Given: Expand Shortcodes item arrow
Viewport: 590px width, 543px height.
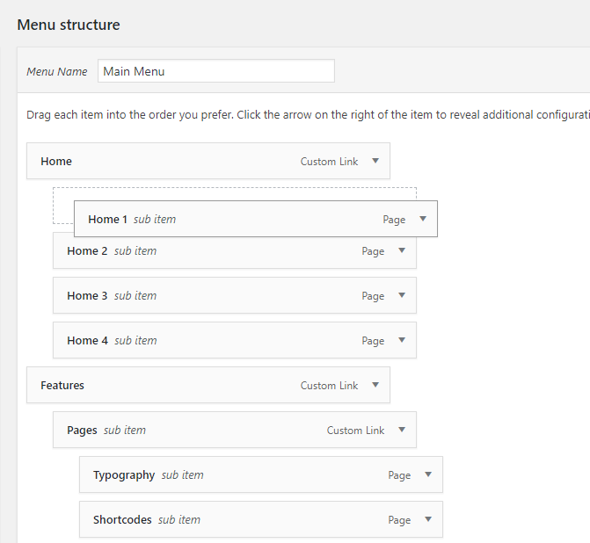Looking at the screenshot, I should [x=428, y=520].
